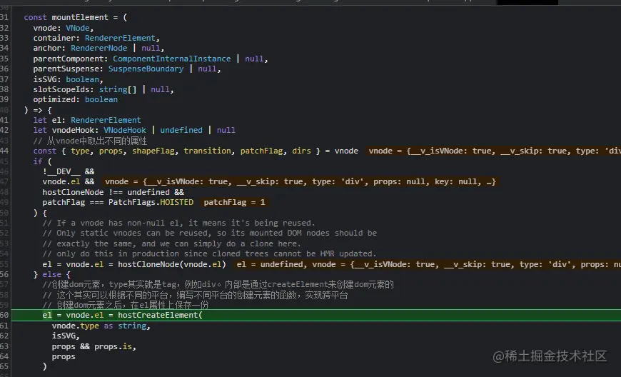Screen dimensions: 621x377
Task: Click the 'props && props.is' argument
Action: click(x=92, y=346)
